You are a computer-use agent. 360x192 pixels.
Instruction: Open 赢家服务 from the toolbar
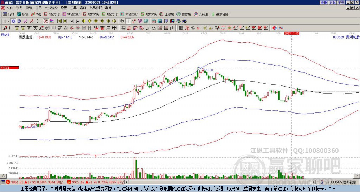[220, 14]
